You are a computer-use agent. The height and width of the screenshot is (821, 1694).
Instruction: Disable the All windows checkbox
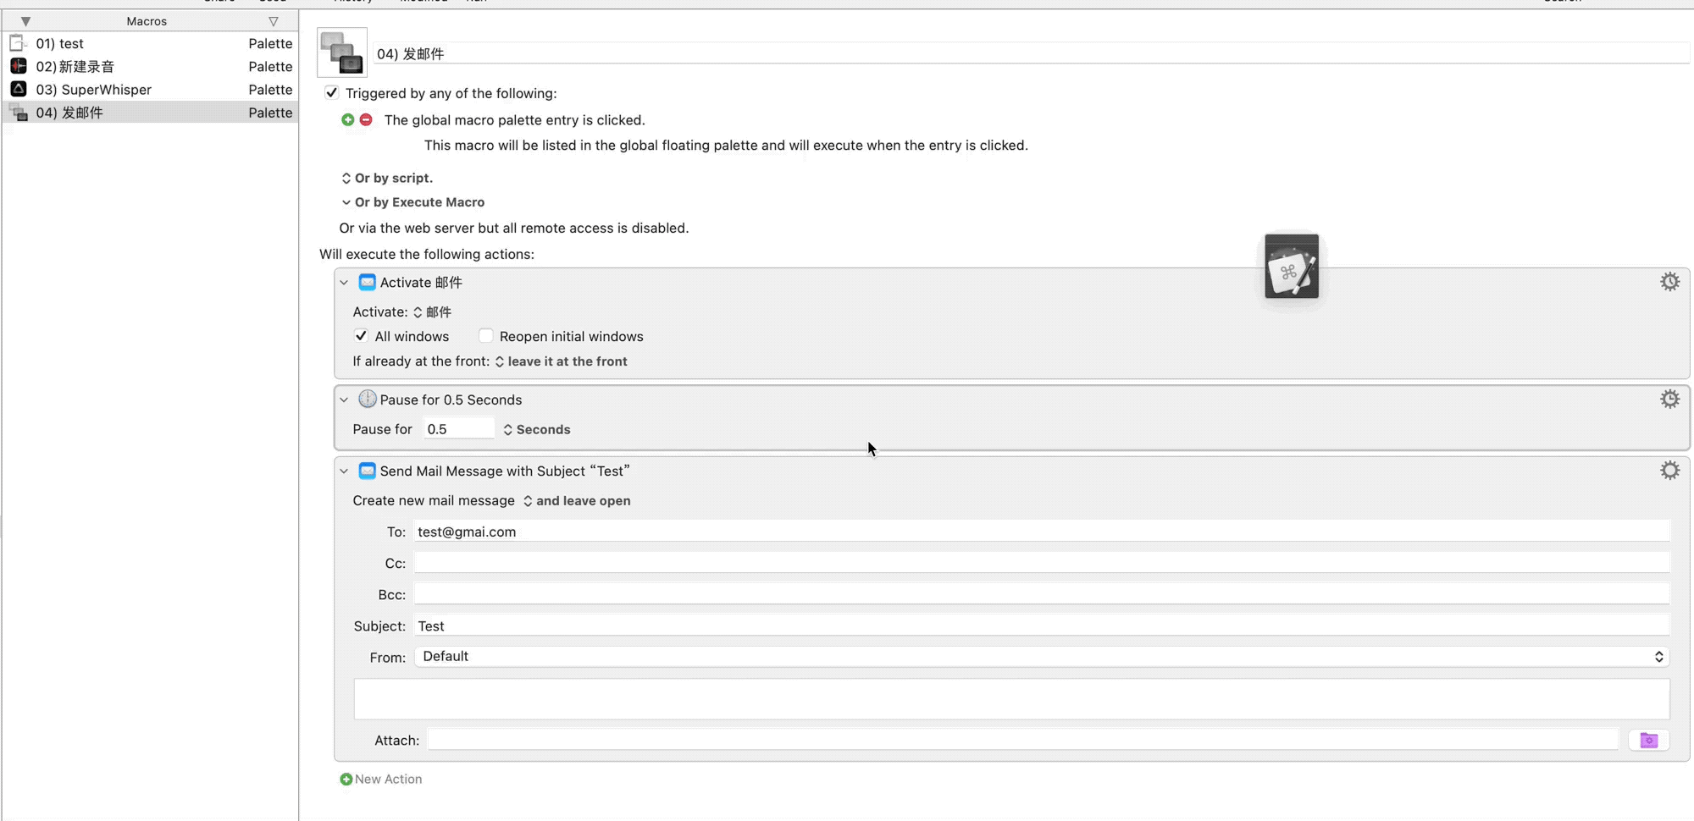(362, 336)
